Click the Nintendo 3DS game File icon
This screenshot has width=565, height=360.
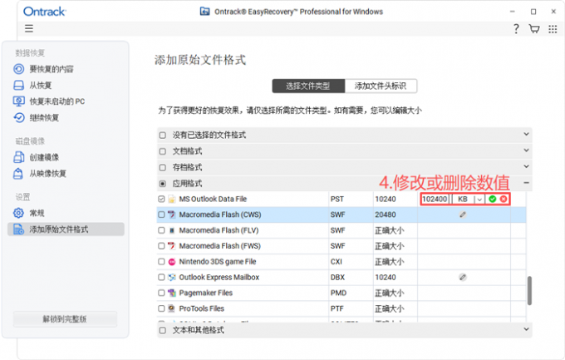pos(172,262)
